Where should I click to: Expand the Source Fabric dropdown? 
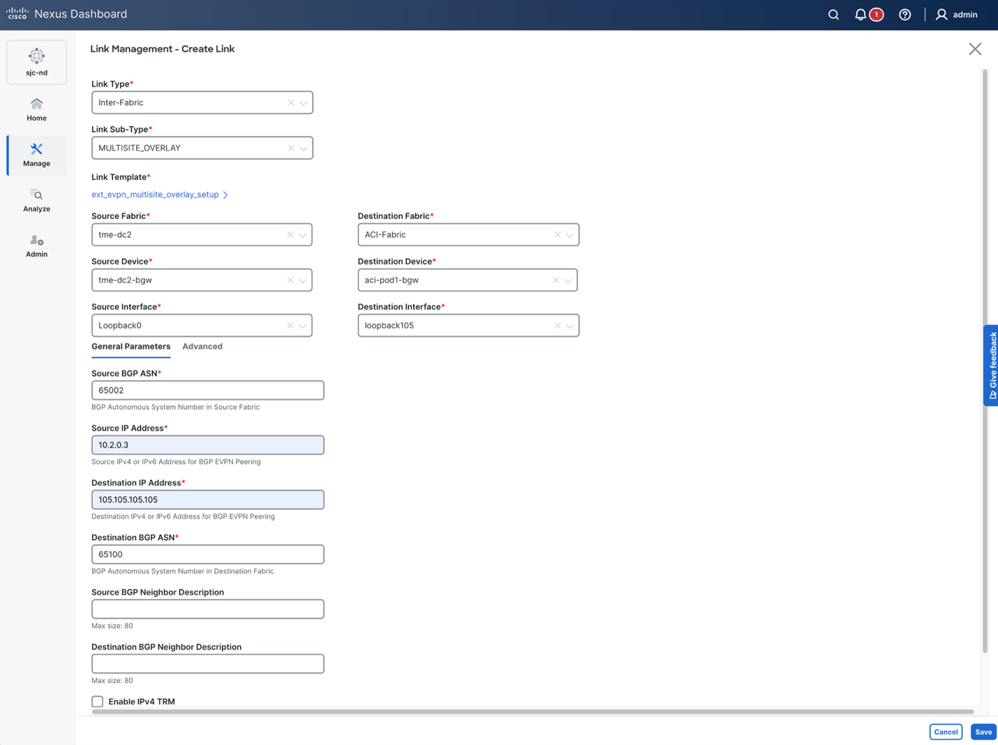[x=303, y=236]
